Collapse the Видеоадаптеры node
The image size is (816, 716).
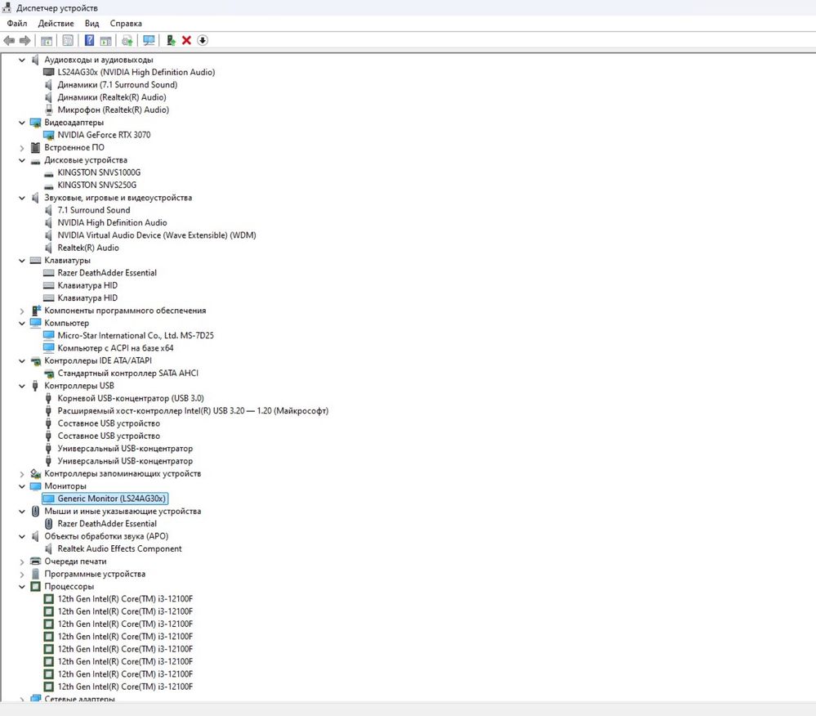(x=22, y=123)
